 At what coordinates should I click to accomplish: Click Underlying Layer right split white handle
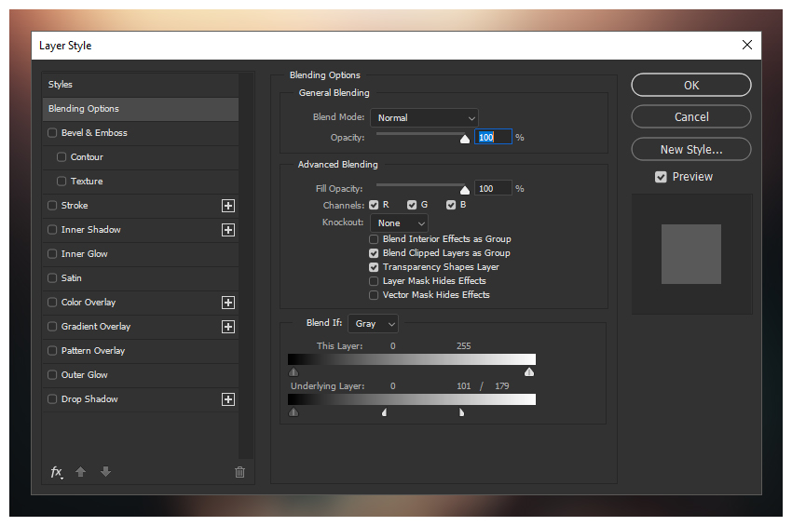coord(461,412)
